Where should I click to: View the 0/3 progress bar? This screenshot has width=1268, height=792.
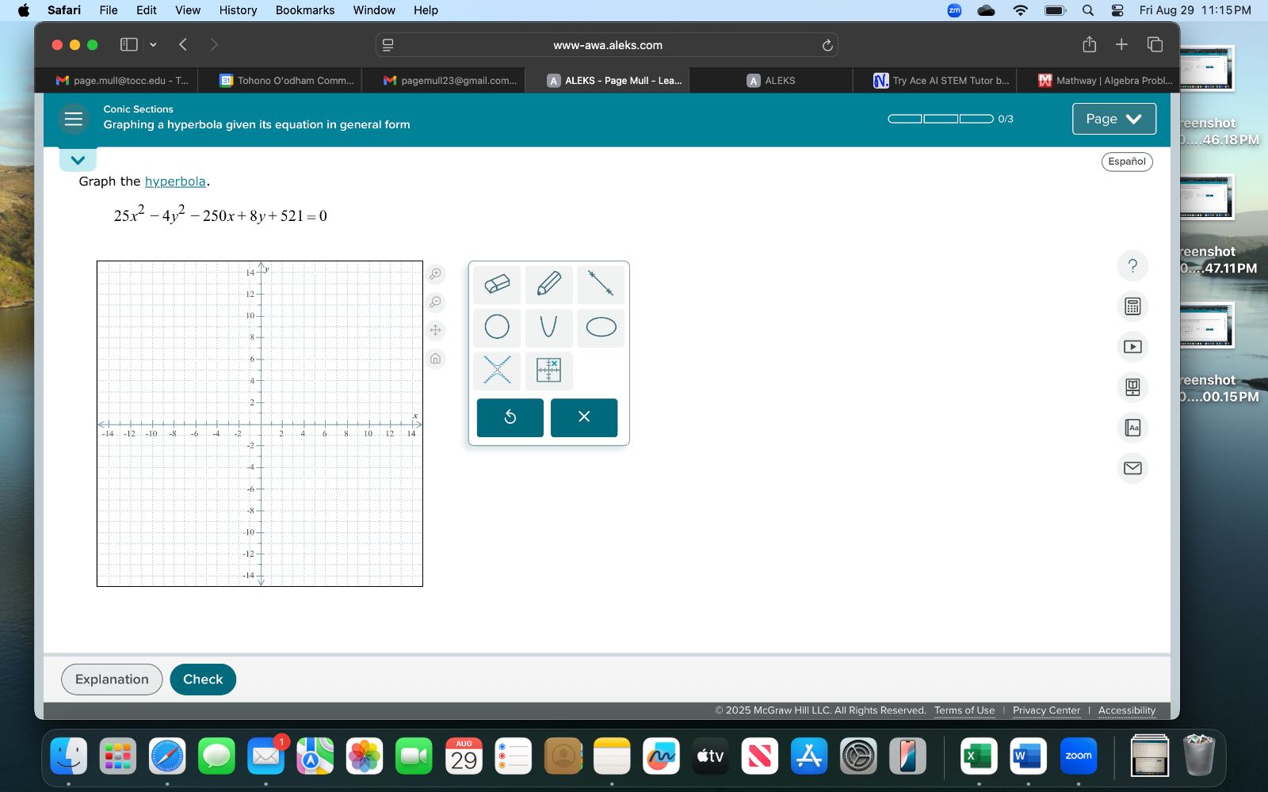pos(941,119)
